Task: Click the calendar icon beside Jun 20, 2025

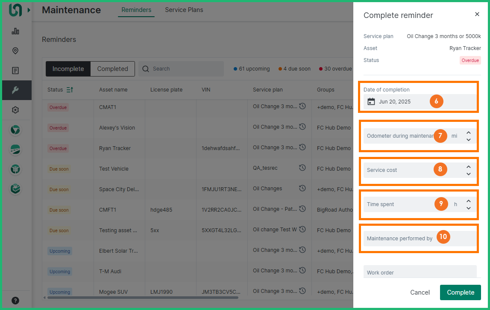Action: click(371, 102)
